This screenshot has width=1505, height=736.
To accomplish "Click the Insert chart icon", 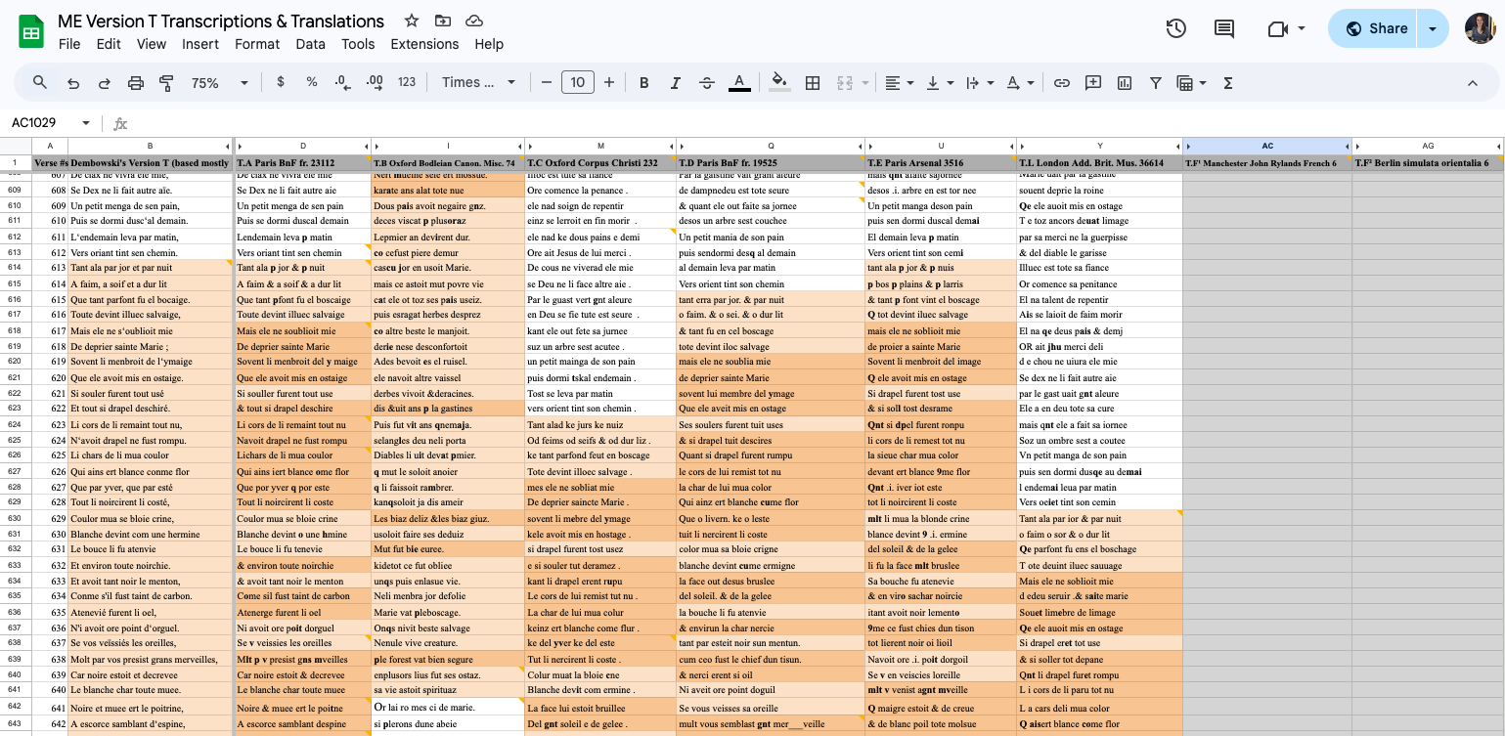I will [x=1125, y=83].
